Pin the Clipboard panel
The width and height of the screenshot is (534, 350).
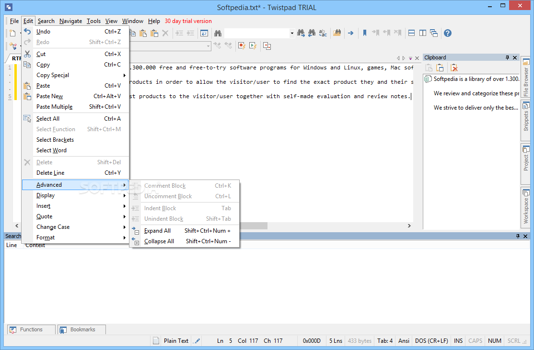pos(508,57)
